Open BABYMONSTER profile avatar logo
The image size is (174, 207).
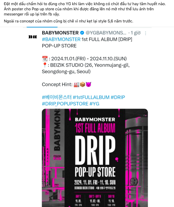[33, 37]
